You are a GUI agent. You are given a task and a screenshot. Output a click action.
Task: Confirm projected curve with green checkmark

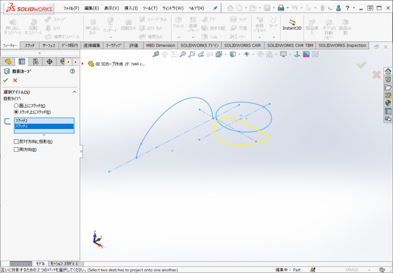6,80
